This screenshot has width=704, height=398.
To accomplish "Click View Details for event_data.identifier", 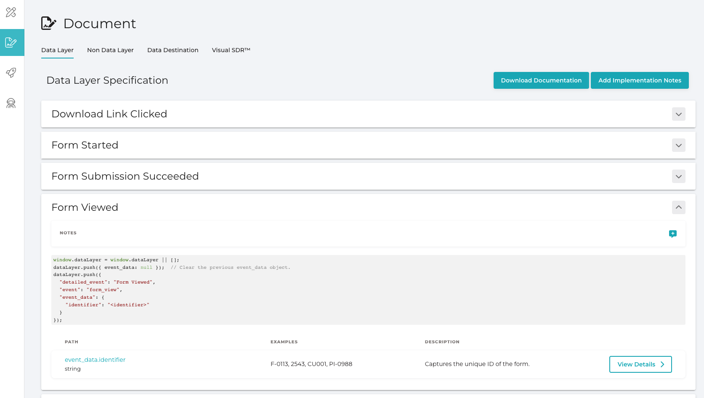I will 636,364.
